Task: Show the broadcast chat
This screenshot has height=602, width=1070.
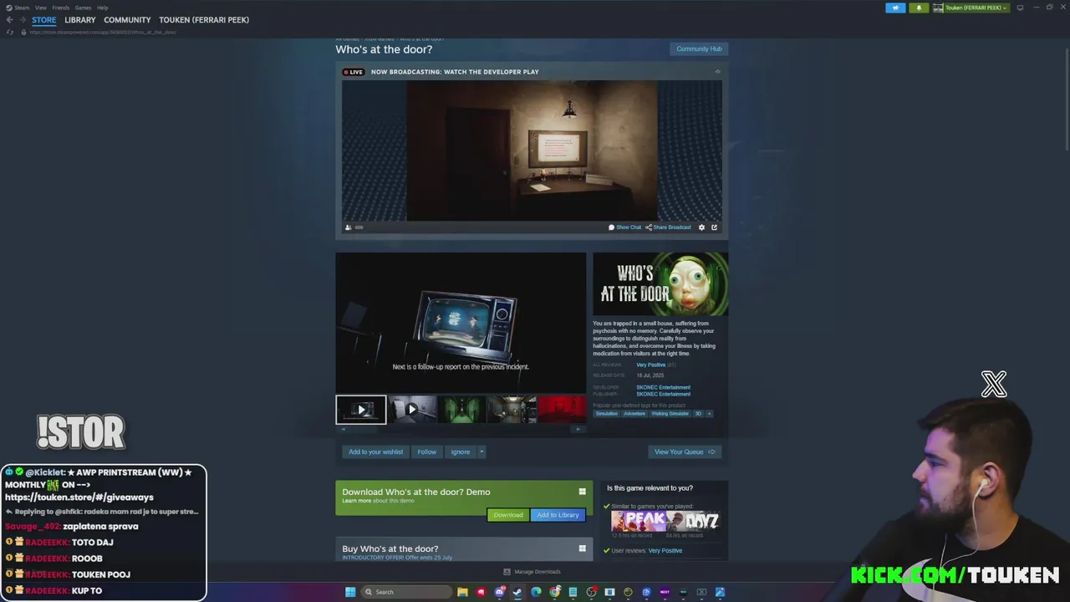Action: point(625,227)
